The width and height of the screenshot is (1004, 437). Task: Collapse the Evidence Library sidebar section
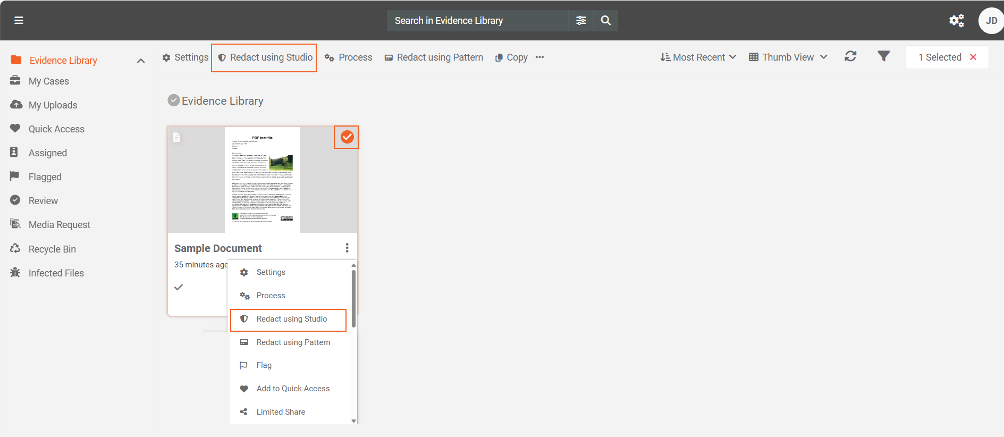141,61
